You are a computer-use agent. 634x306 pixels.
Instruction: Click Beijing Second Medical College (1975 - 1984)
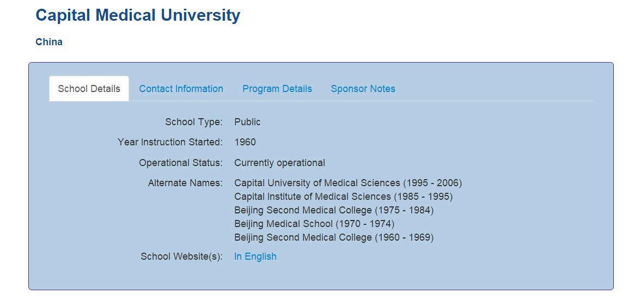click(334, 210)
